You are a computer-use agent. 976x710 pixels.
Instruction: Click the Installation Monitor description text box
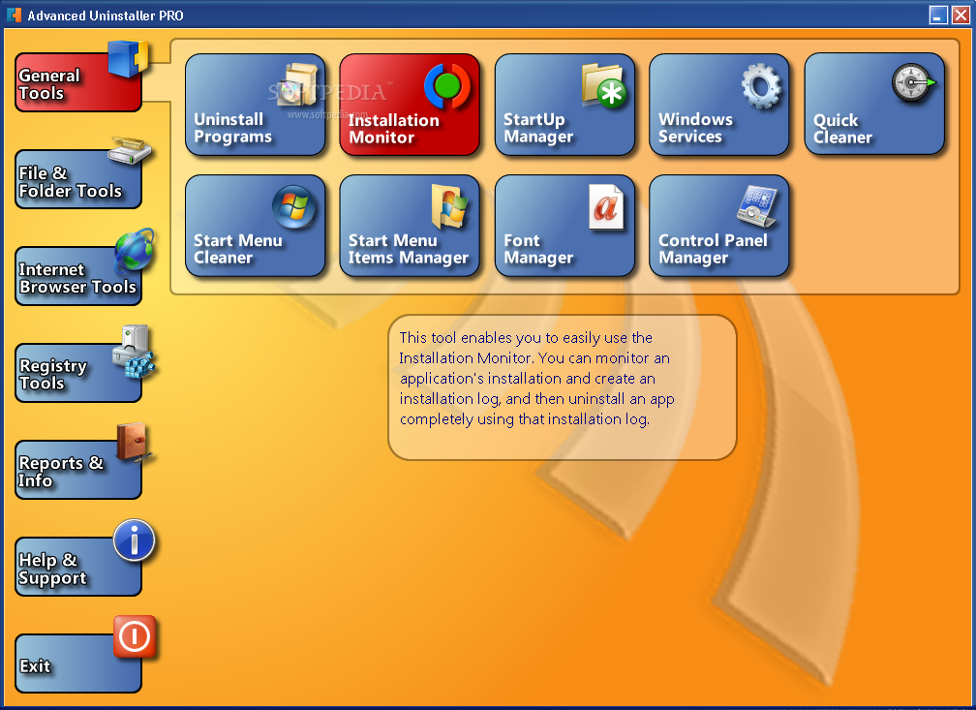coord(562,387)
